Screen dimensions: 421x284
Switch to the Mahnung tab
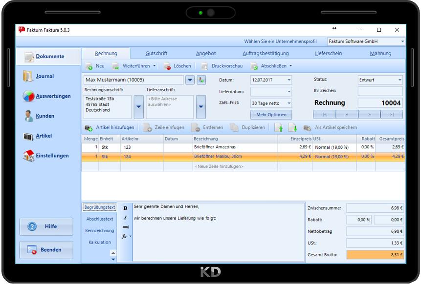380,53
